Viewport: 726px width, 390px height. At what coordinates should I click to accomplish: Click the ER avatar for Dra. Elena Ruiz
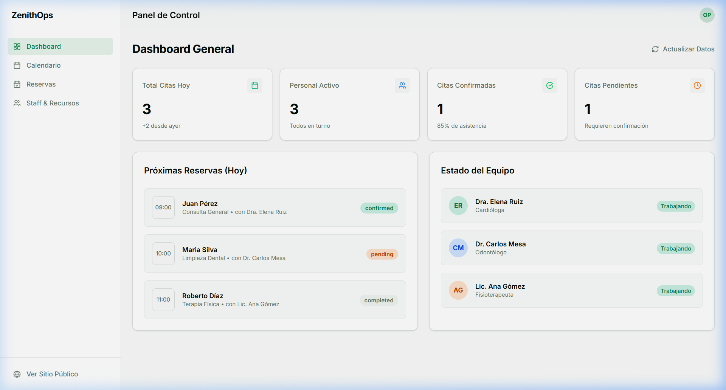pyautogui.click(x=458, y=206)
